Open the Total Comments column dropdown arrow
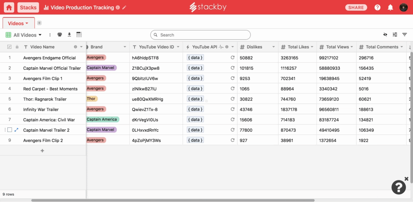 click(402, 47)
